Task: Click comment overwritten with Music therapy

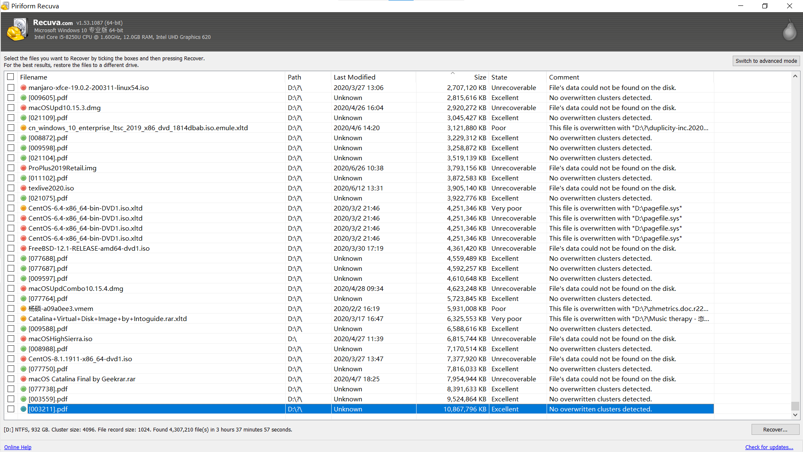Action: click(629, 318)
